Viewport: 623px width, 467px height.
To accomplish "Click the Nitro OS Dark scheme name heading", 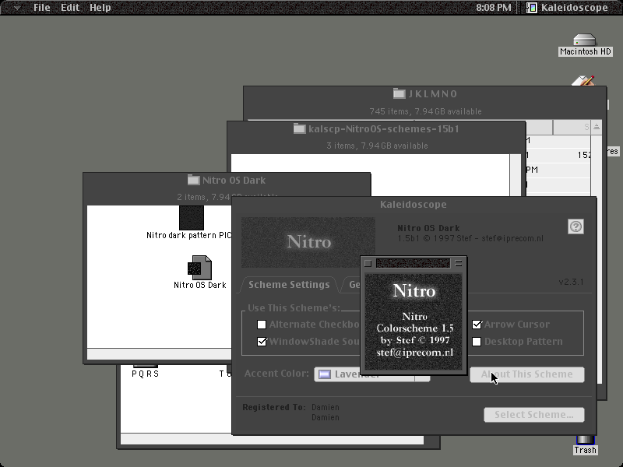I will 428,228.
